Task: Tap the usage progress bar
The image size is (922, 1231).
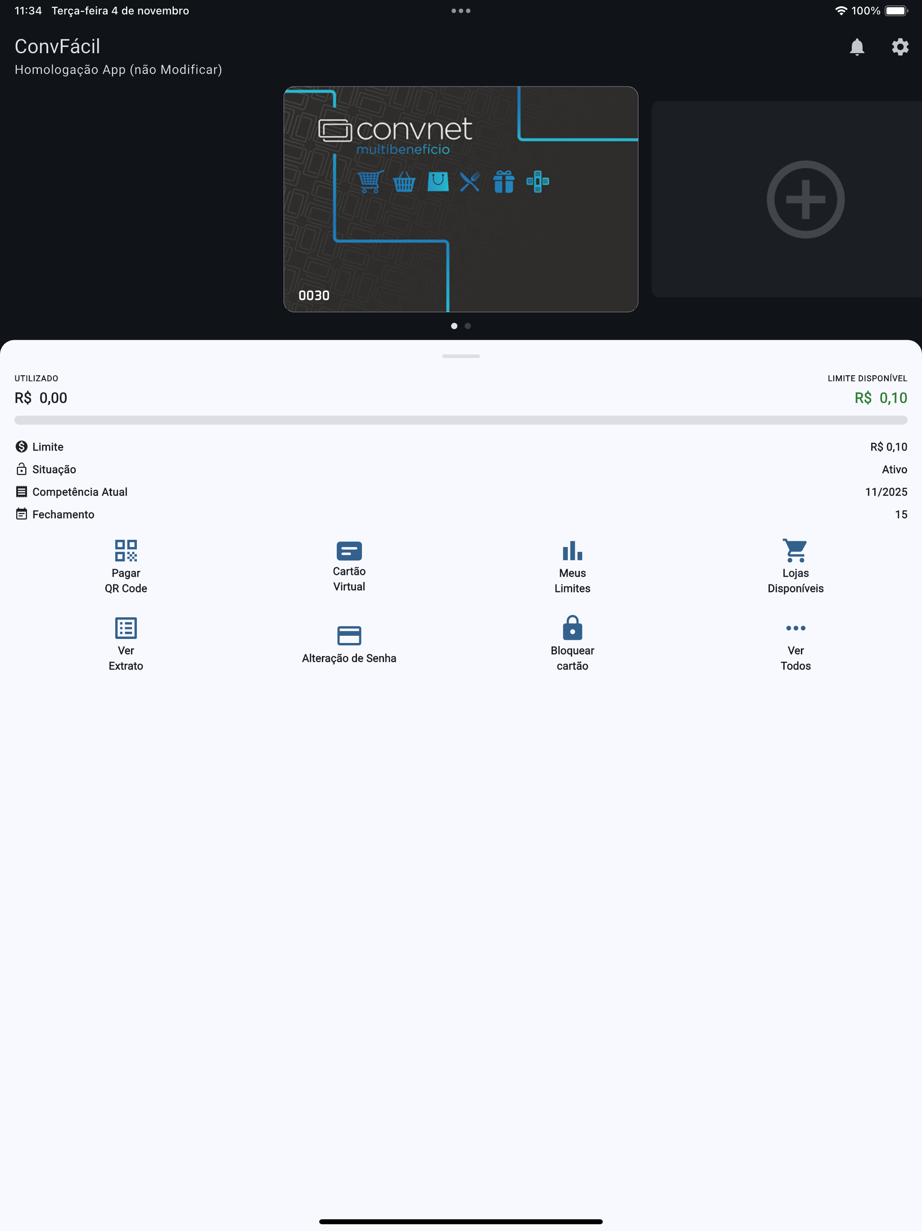Action: (461, 420)
